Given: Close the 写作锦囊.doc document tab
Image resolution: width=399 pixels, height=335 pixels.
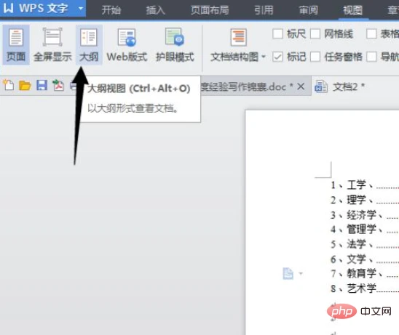Looking at the screenshot, I should tap(301, 86).
